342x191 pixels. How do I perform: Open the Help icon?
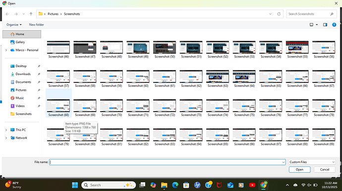(x=334, y=25)
